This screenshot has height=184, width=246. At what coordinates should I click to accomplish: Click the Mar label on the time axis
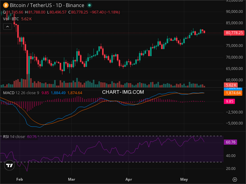(72, 179)
